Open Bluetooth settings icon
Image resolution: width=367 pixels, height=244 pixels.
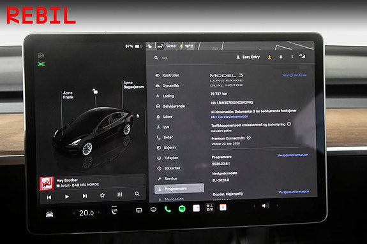292,57
